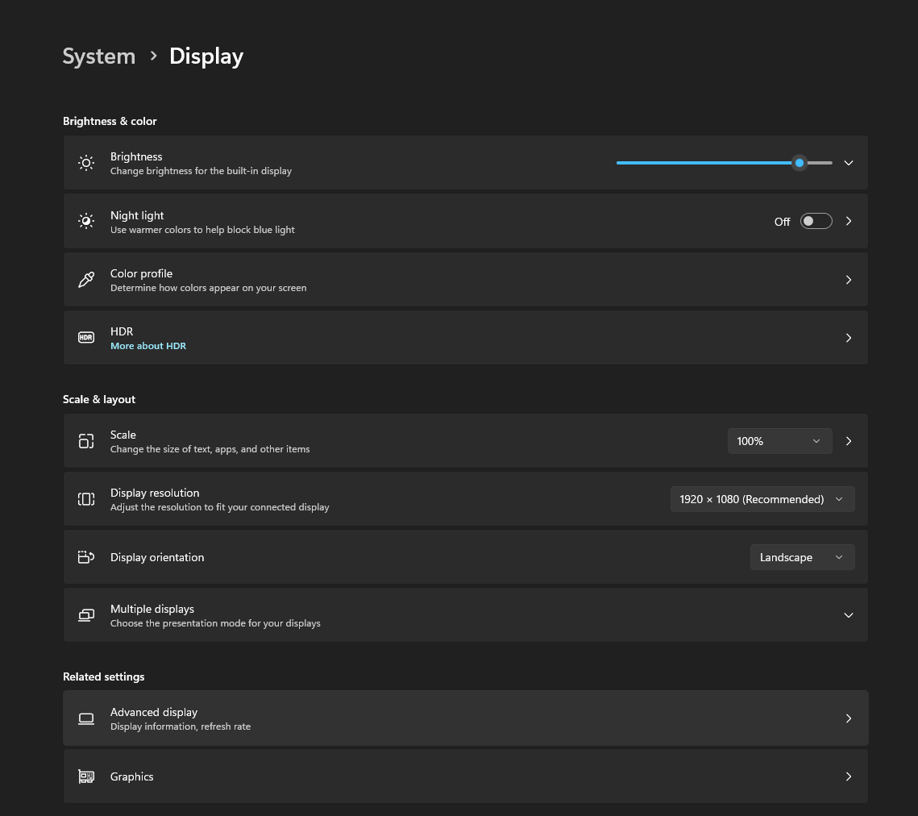Expand the Multiple displays section
The height and width of the screenshot is (816, 918).
(x=848, y=615)
